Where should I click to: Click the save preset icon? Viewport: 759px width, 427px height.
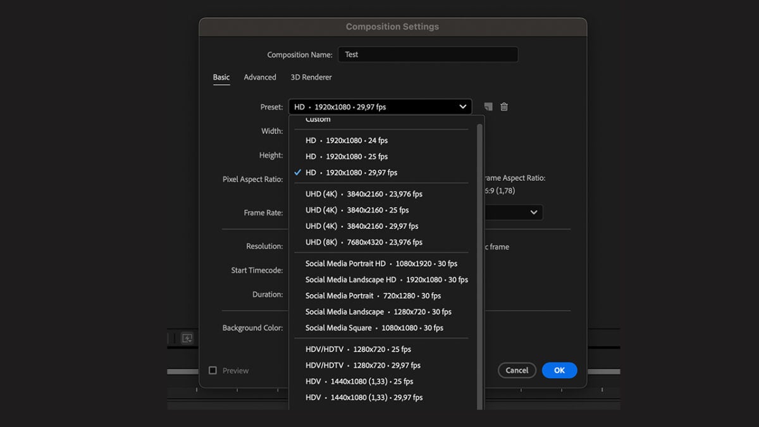pyautogui.click(x=488, y=107)
